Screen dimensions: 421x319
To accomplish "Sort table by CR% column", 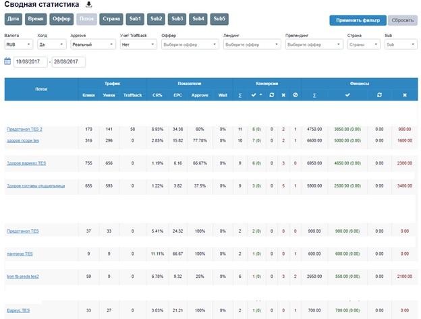I will (157, 95).
